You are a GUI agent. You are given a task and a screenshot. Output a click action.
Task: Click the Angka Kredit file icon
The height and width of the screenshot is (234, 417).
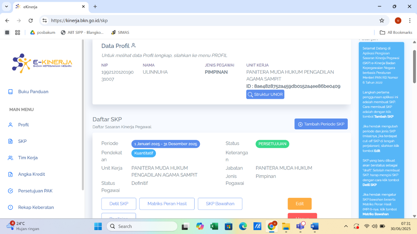(x=11, y=174)
